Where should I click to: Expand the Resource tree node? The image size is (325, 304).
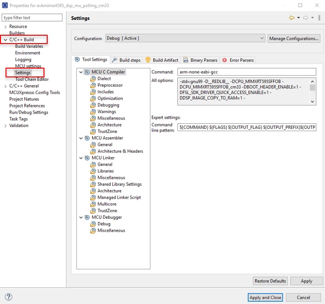pos(5,27)
